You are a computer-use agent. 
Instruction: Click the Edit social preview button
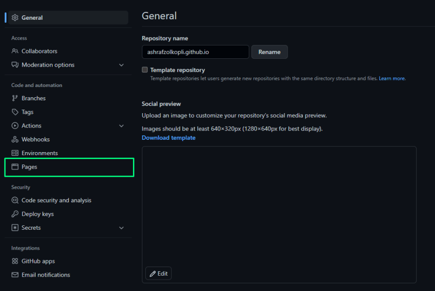158,274
